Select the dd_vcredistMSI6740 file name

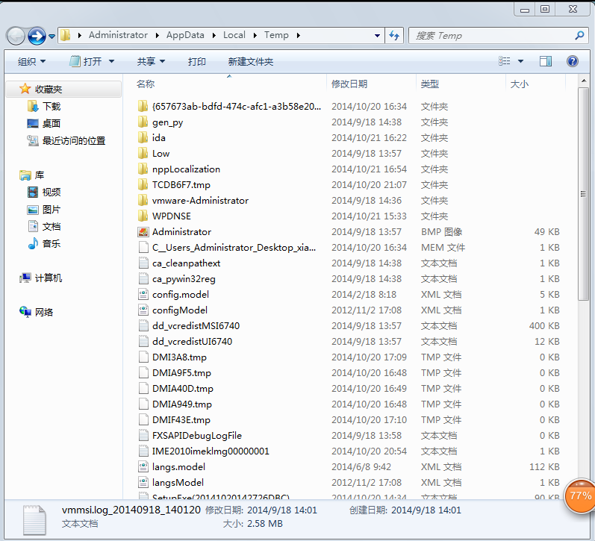click(196, 326)
